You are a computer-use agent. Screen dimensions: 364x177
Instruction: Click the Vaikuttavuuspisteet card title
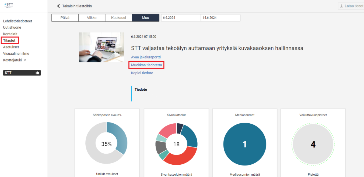point(313,115)
